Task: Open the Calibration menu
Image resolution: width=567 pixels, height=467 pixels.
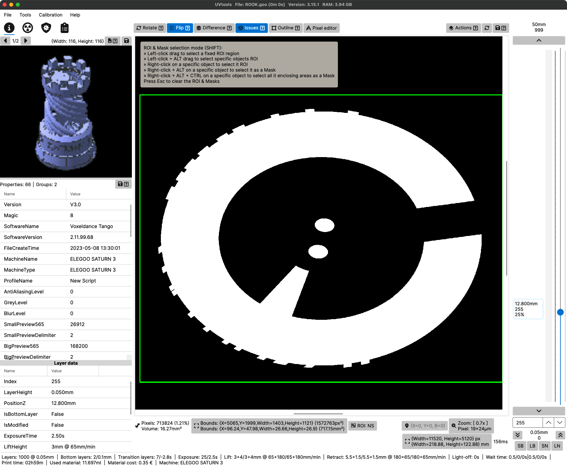Action: [50, 15]
